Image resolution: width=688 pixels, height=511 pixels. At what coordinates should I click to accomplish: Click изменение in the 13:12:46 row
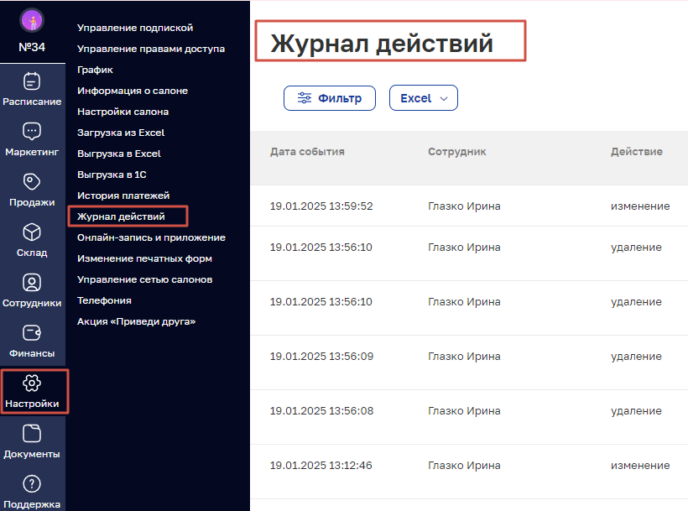640,466
